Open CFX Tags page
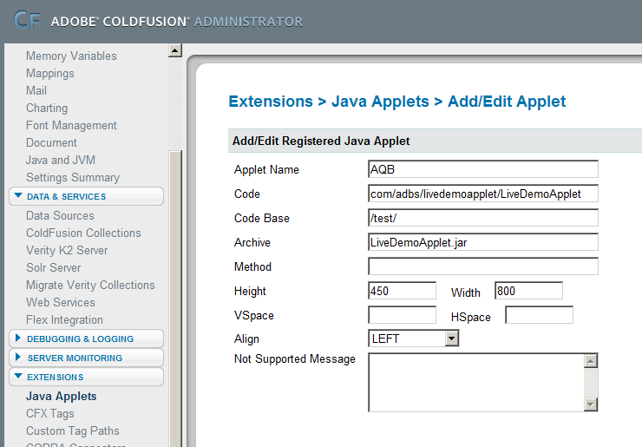 [x=50, y=413]
